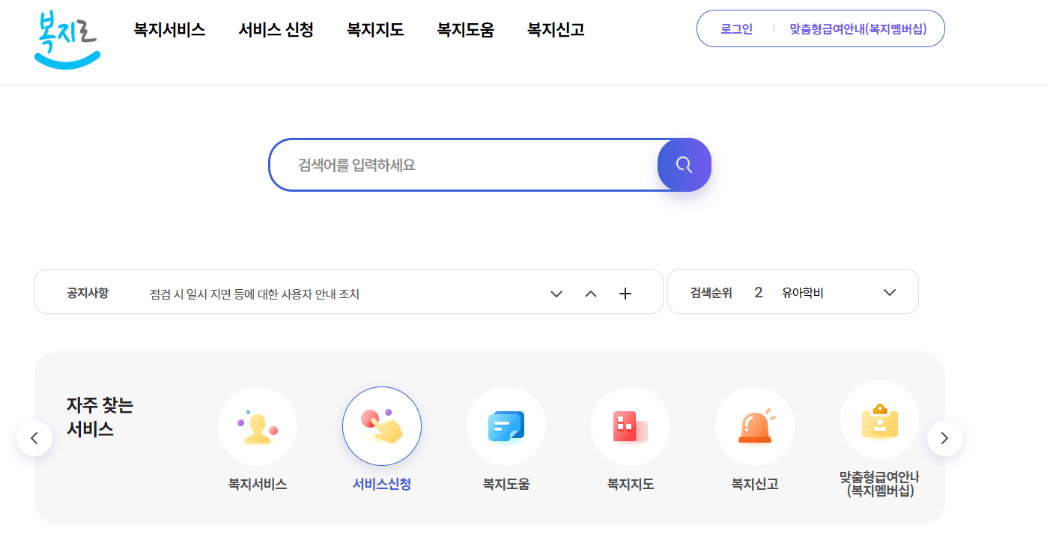Open the 복지지도 building icon
The width and height of the screenshot is (1047, 555).
point(631,426)
